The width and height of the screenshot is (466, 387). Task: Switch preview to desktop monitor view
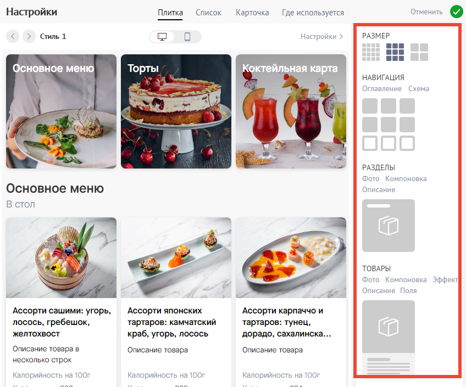point(162,37)
